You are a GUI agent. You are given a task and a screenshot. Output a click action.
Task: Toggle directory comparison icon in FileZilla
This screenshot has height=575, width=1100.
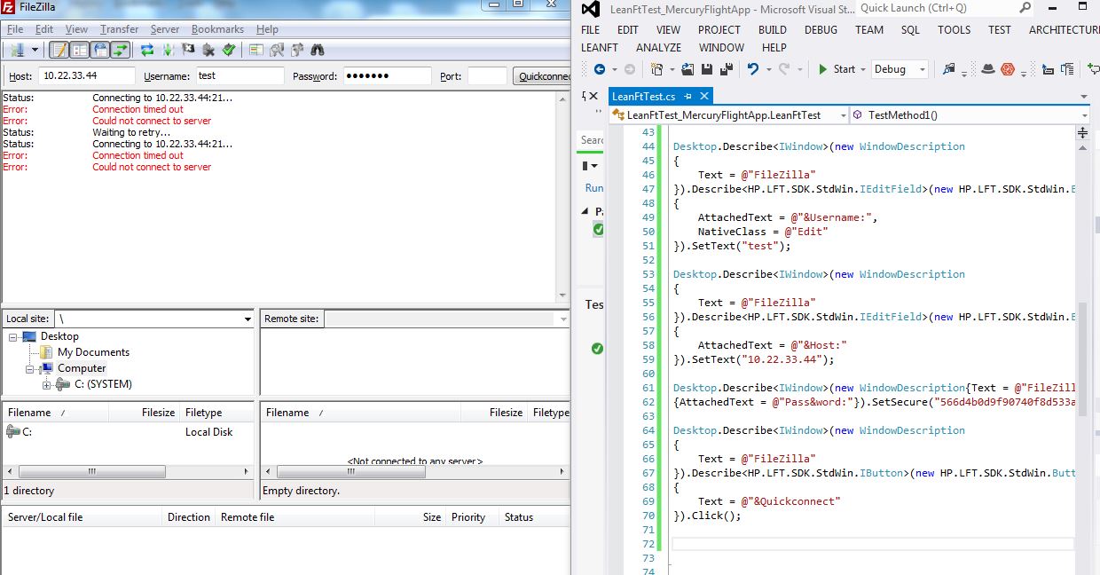tap(277, 50)
